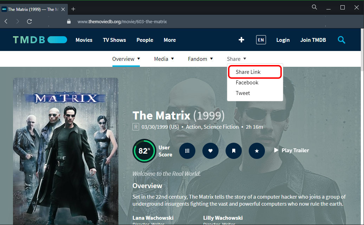This screenshot has width=364, height=225.
Task: Open the search magnifier in TMDB header
Action: click(341, 40)
